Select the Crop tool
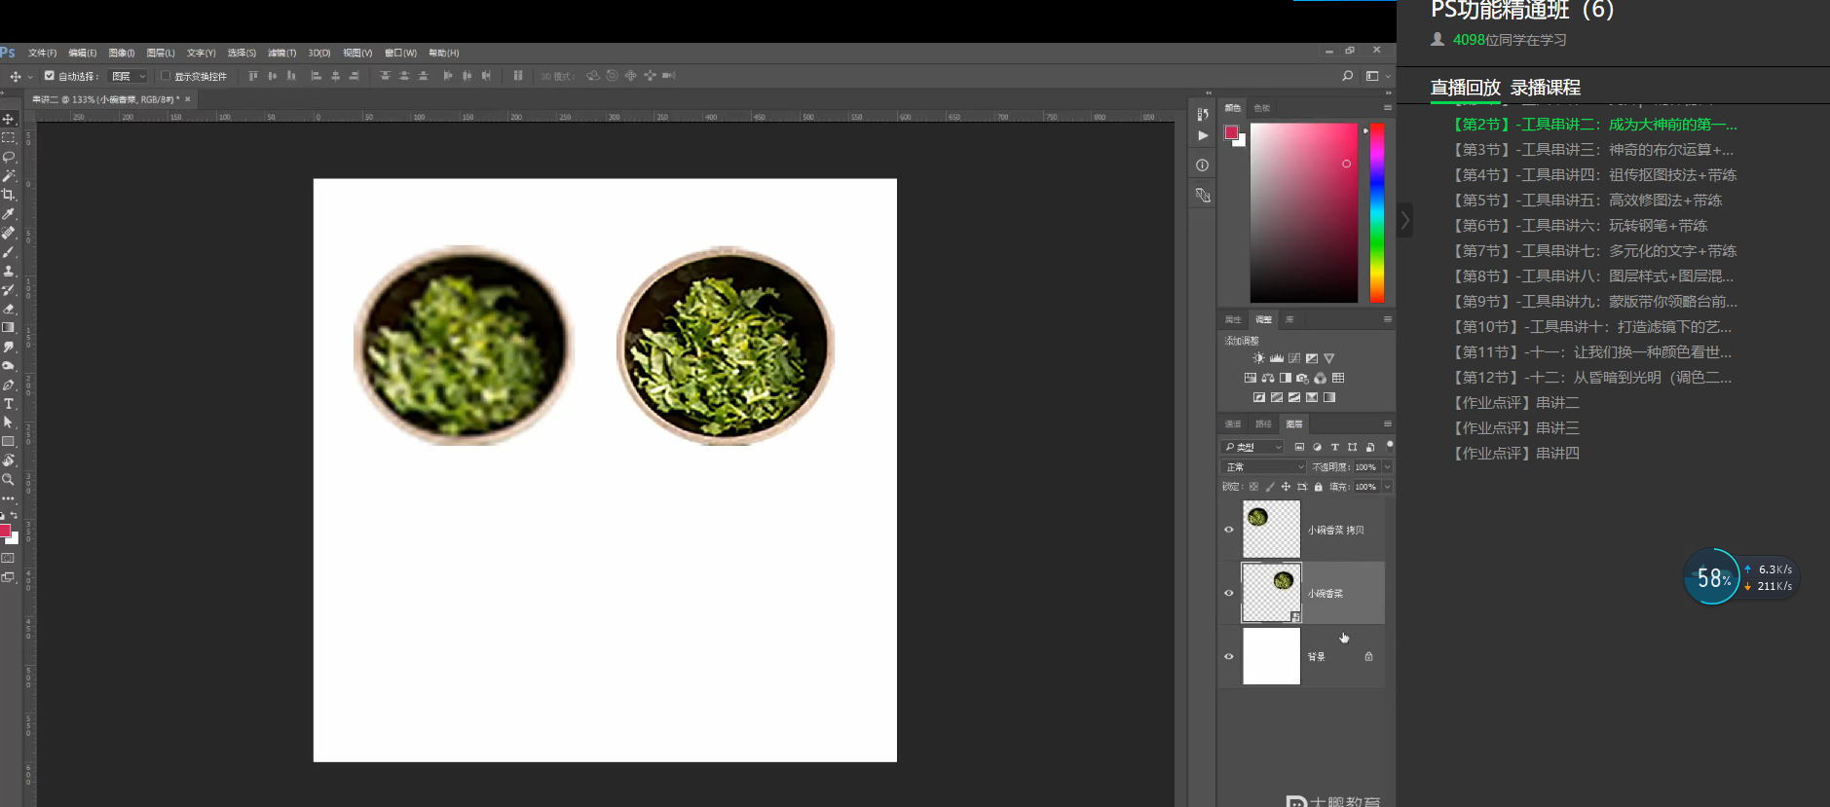Image resolution: width=1830 pixels, height=807 pixels. (x=9, y=195)
